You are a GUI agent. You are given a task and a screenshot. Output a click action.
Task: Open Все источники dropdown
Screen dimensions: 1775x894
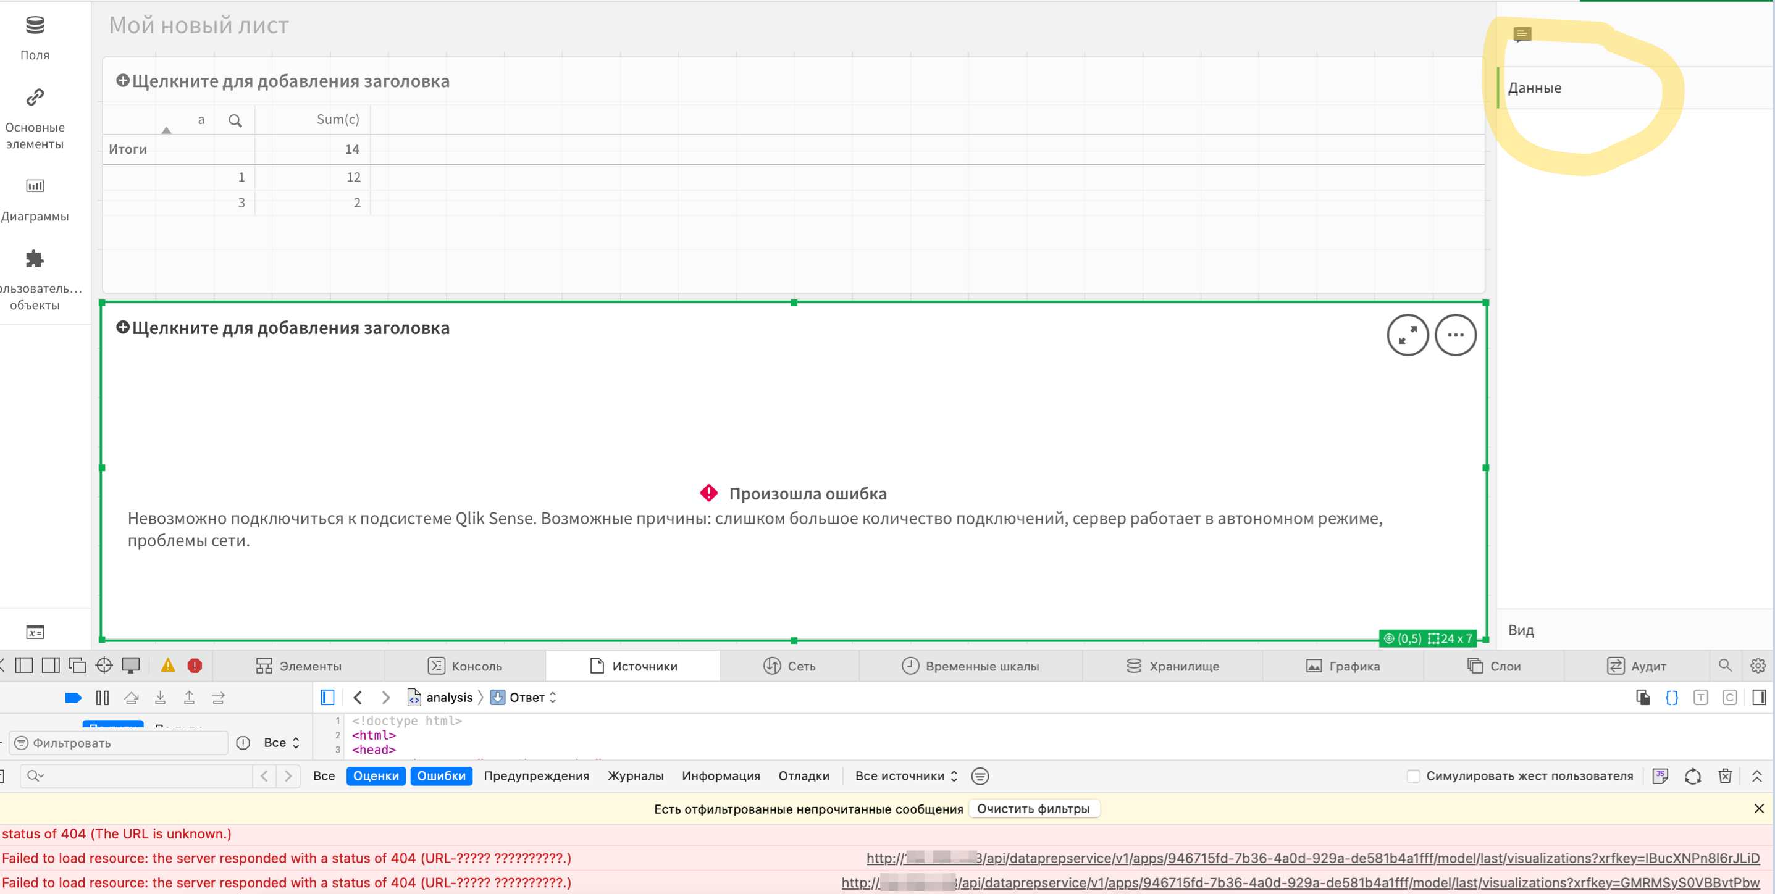point(906,776)
